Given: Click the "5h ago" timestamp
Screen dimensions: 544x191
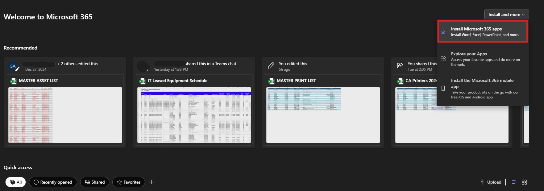Looking at the screenshot, I should (284, 70).
